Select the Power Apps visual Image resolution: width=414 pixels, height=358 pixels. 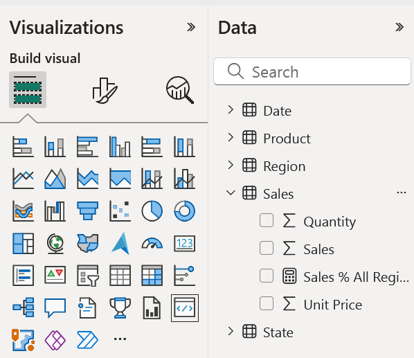pyautogui.click(x=55, y=340)
